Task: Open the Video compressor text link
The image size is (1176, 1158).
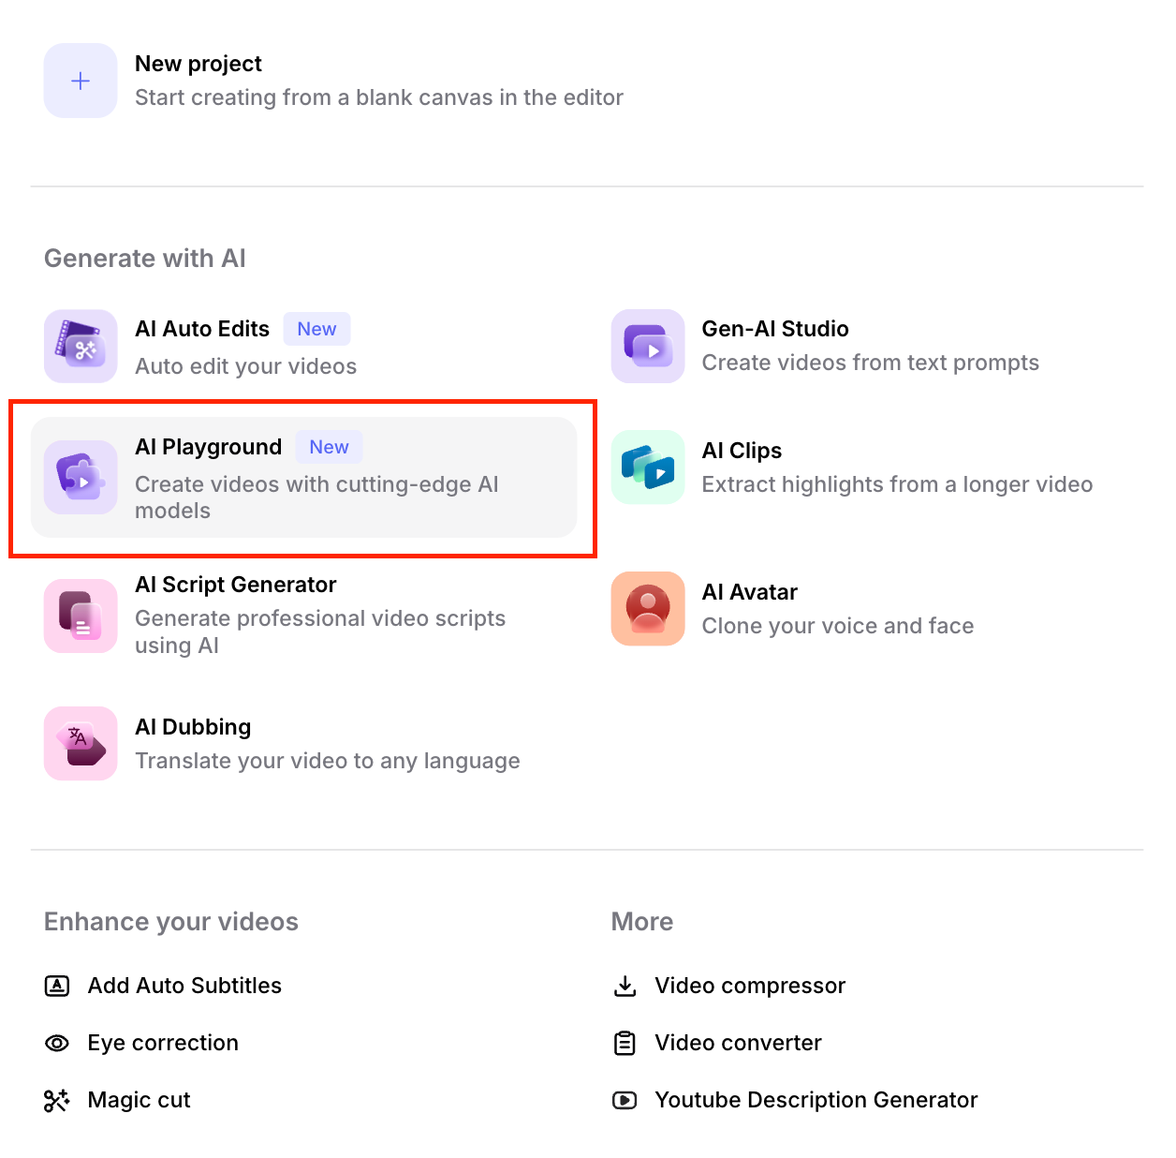Action: (x=750, y=986)
